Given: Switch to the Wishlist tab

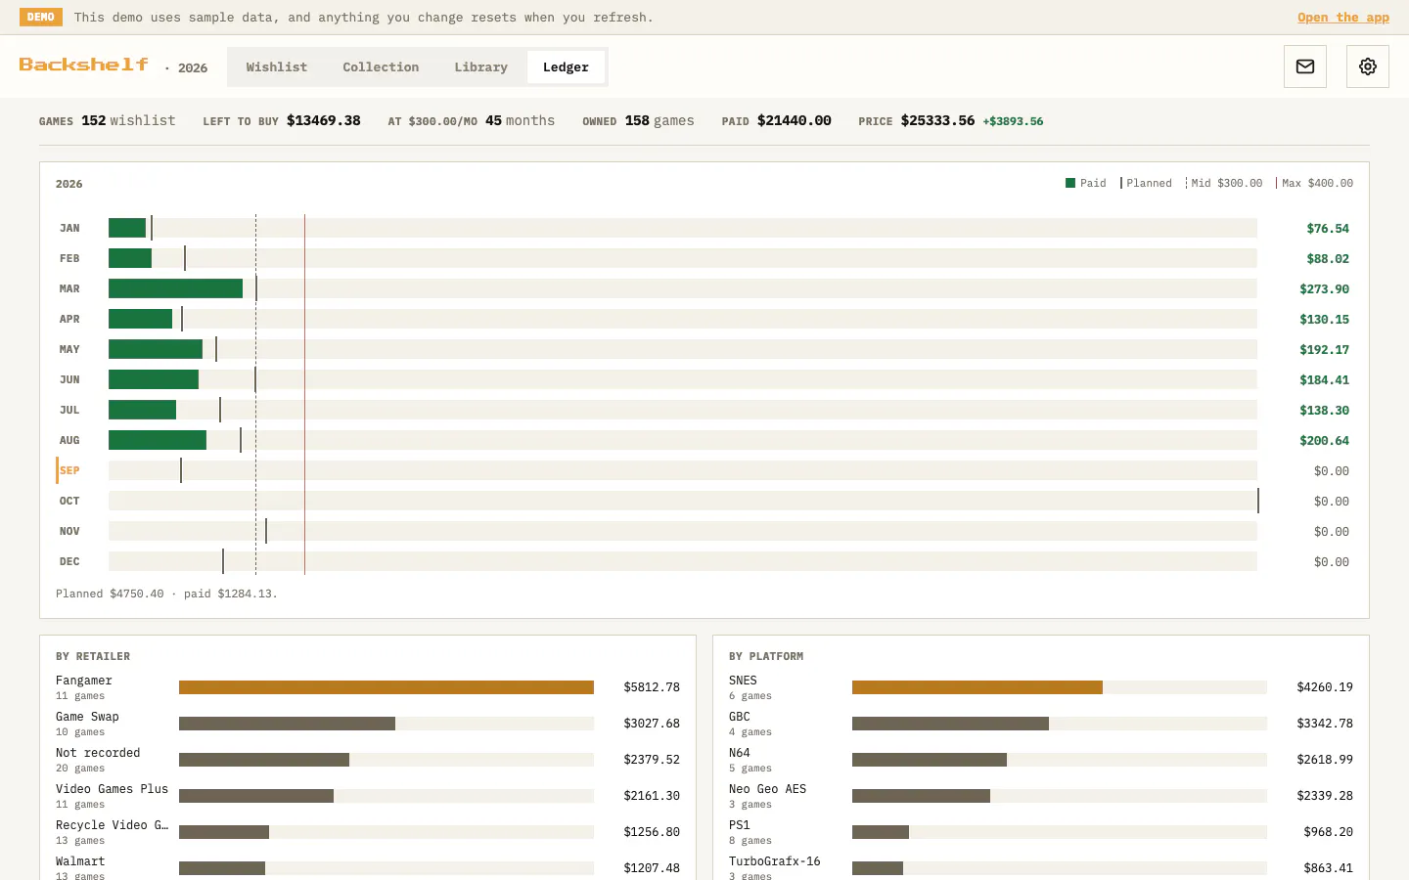Looking at the screenshot, I should [277, 66].
